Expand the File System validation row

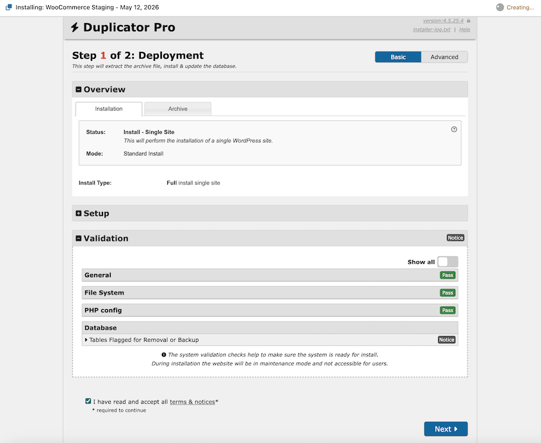[270, 293]
